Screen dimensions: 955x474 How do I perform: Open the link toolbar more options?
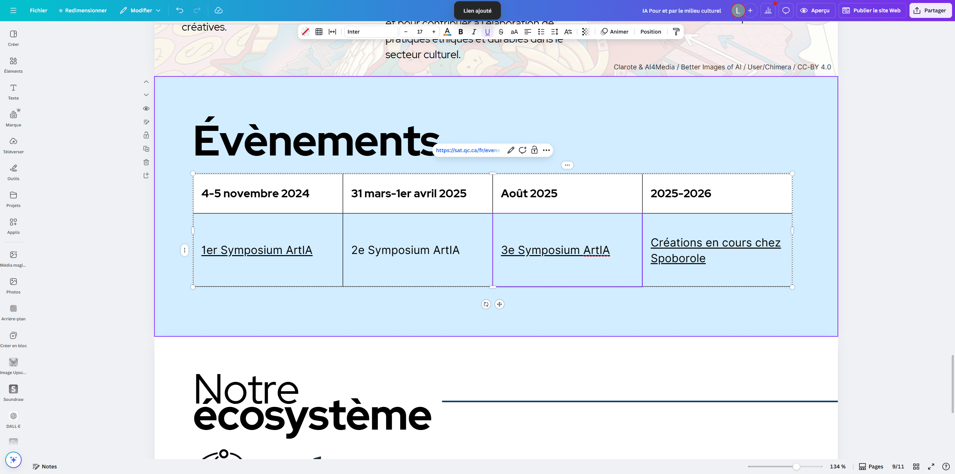pyautogui.click(x=547, y=150)
